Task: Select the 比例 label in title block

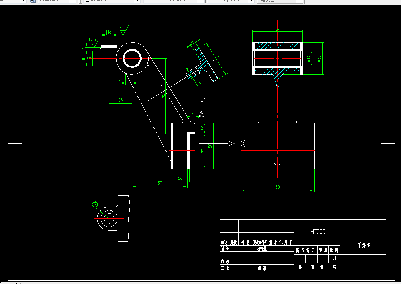Action: click(x=334, y=250)
